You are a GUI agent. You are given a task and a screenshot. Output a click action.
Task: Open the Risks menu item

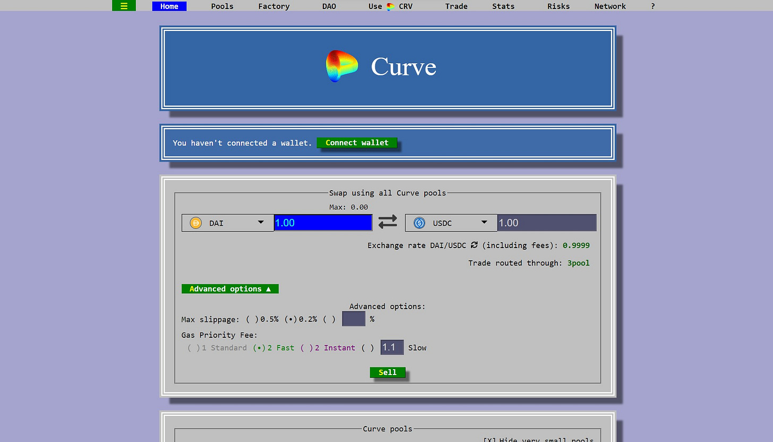pos(559,6)
